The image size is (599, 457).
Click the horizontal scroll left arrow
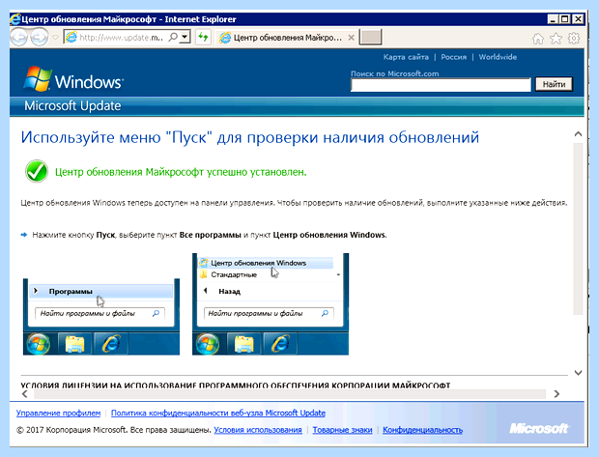pyautogui.click(x=25, y=393)
